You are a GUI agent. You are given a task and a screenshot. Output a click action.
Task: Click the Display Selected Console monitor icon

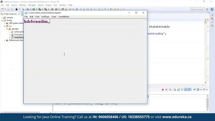[x=198, y=90]
